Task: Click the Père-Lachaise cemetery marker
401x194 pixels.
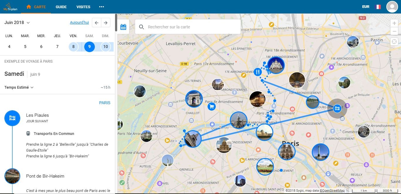Action: click(x=364, y=131)
